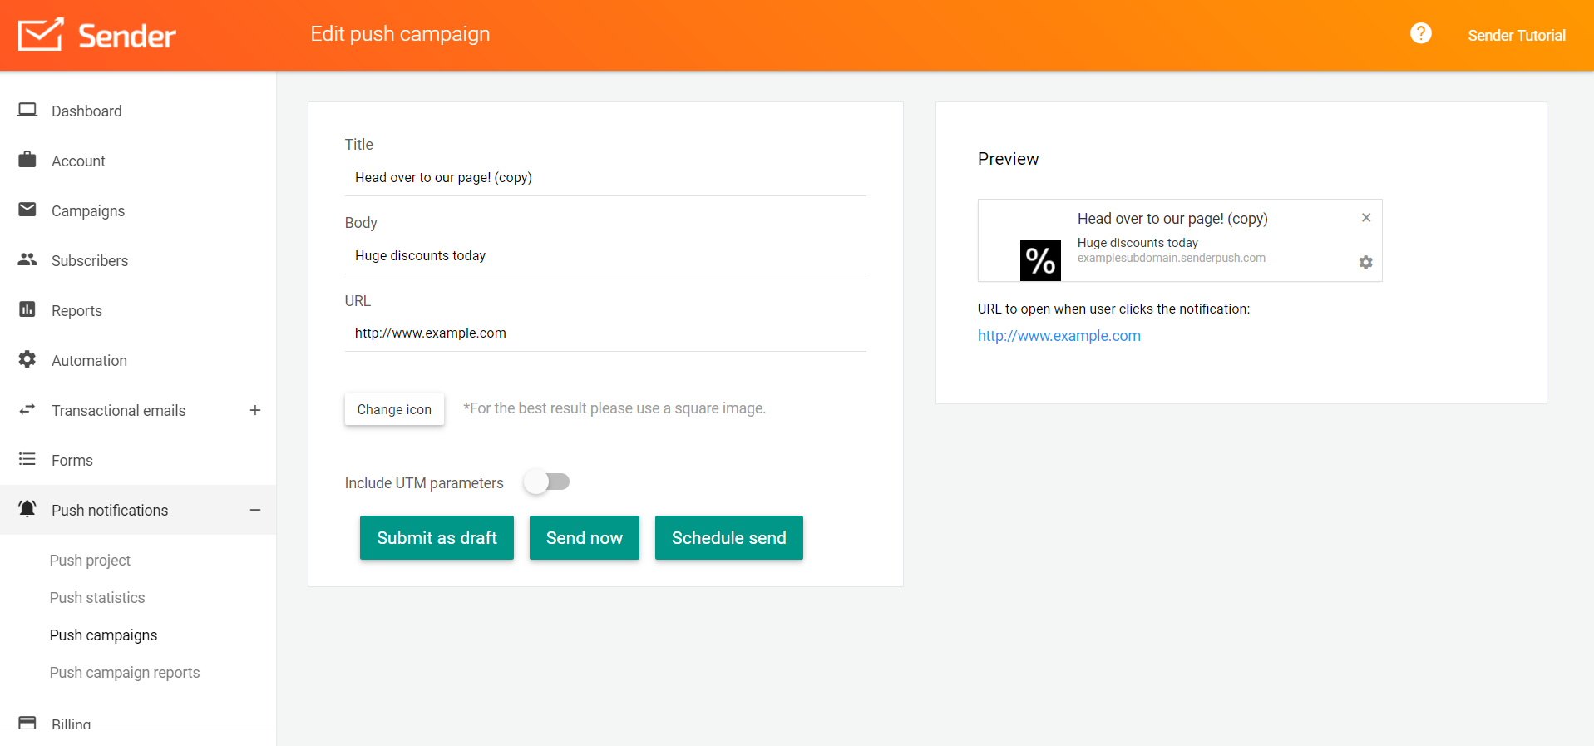The width and height of the screenshot is (1594, 746).
Task: Click the Automation gear icon in sidebar
Action: click(27, 359)
